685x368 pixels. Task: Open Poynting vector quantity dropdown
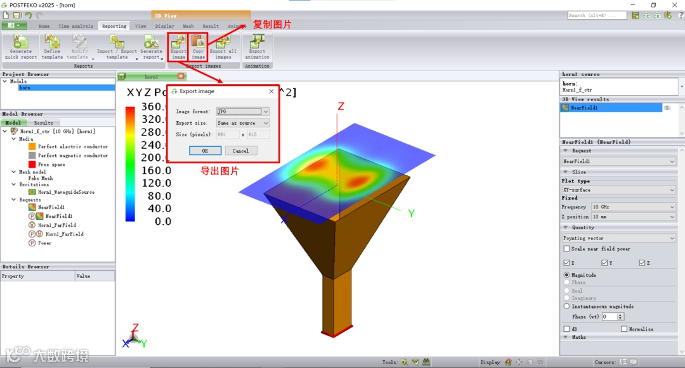(x=618, y=238)
